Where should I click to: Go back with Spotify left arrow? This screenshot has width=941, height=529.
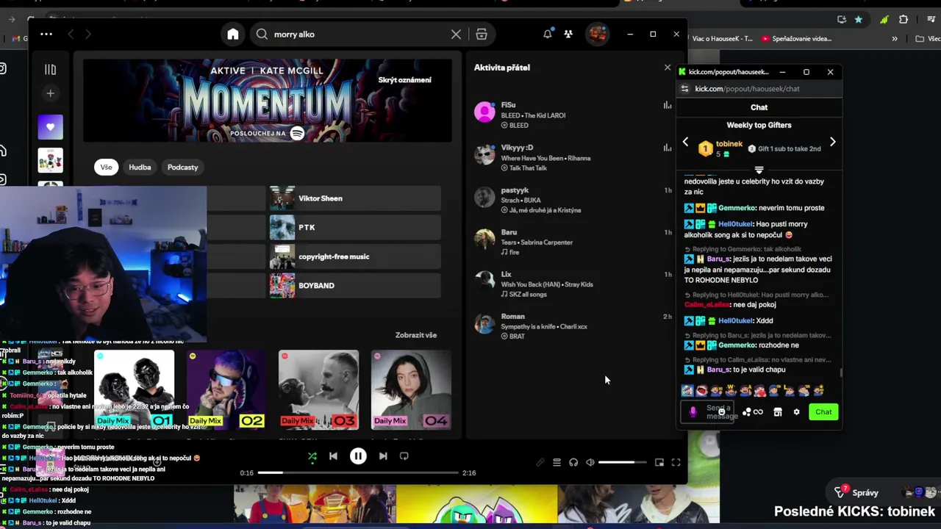(x=71, y=34)
